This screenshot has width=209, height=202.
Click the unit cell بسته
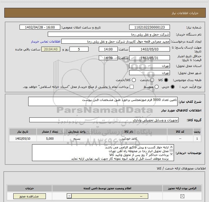pos(77,139)
